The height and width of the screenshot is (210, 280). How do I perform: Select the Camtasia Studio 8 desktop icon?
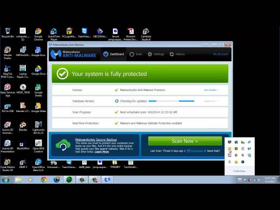[x=146, y=34]
